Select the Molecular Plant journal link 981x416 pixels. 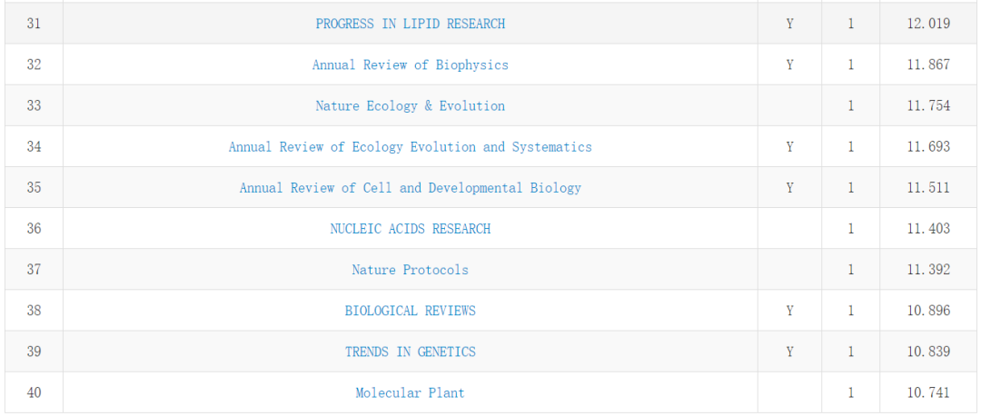(x=411, y=393)
